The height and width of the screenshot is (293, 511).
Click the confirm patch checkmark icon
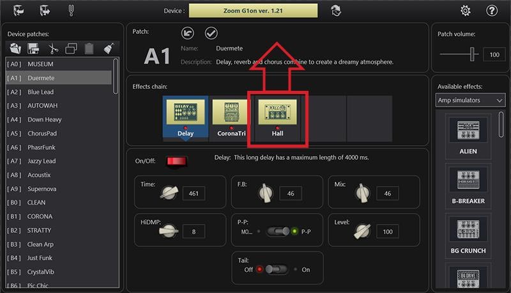click(x=211, y=33)
